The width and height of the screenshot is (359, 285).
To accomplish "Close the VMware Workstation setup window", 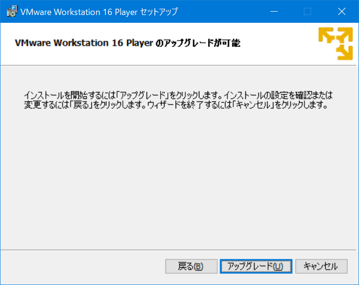I will point(342,12).
